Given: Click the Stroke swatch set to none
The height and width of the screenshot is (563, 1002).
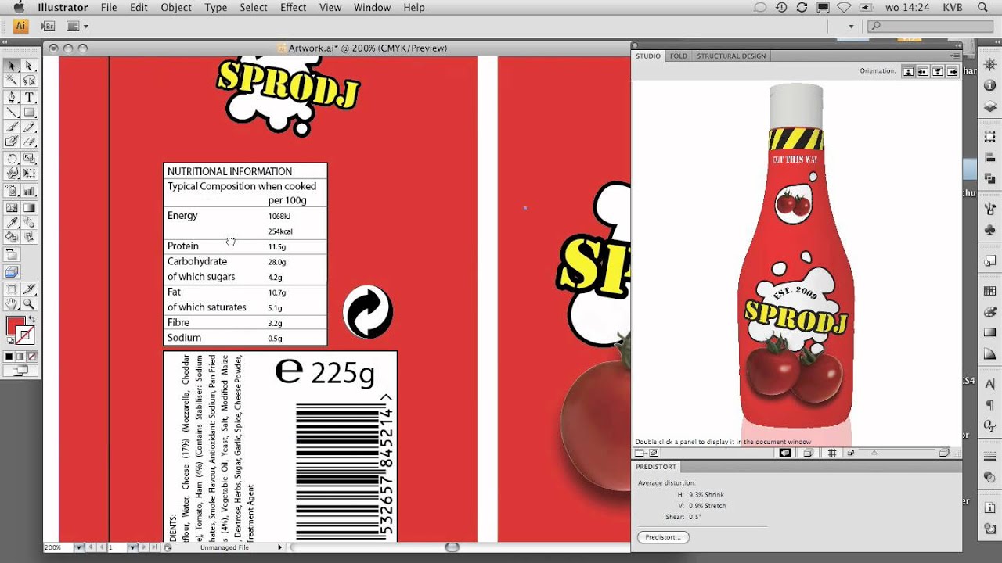Looking at the screenshot, I should click(x=25, y=335).
